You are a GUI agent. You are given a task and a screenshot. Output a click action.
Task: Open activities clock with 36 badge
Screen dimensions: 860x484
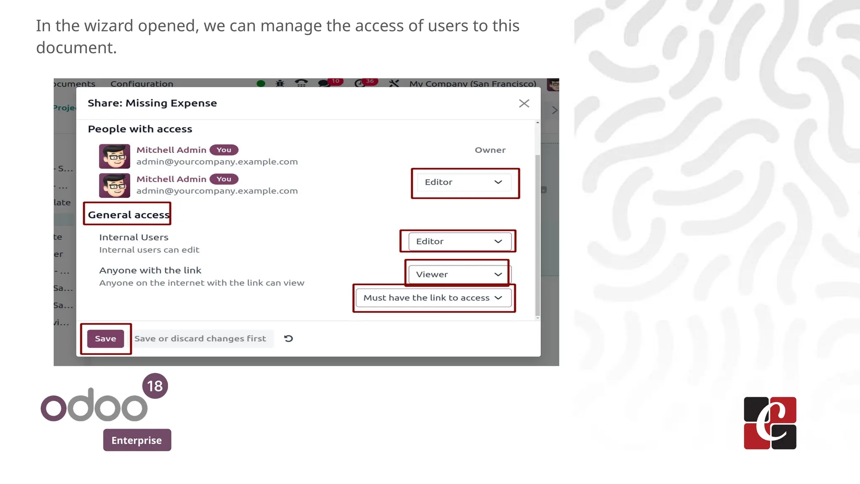pyautogui.click(x=359, y=83)
